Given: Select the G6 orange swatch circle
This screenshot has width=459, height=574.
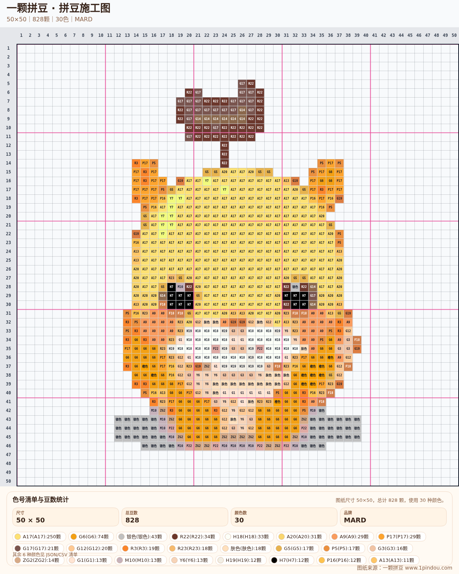Looking at the screenshot, I should coord(74,536).
